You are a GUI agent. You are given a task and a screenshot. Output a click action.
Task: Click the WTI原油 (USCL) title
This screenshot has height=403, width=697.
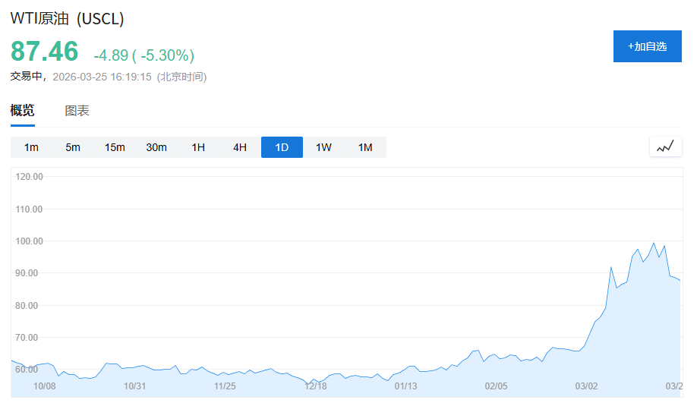(67, 19)
